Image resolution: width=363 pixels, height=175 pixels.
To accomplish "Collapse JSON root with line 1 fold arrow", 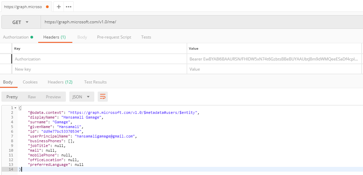I will pos(15,108).
